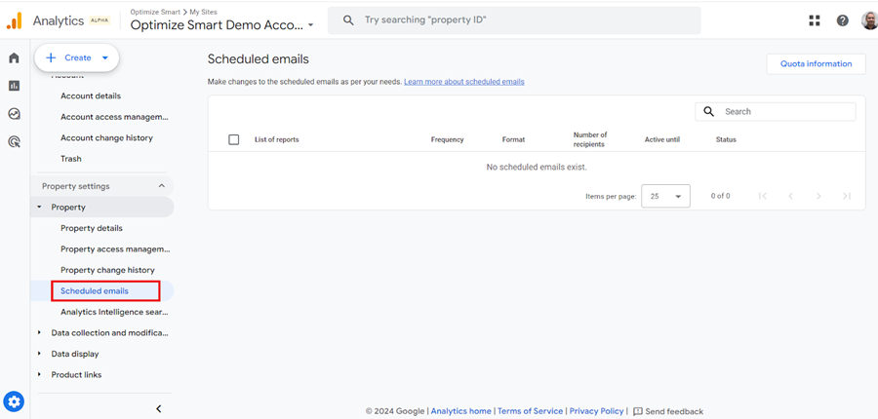Screen dimensions: 878x419
Task: Open Analytics Intelligence search history
Action: coord(114,312)
